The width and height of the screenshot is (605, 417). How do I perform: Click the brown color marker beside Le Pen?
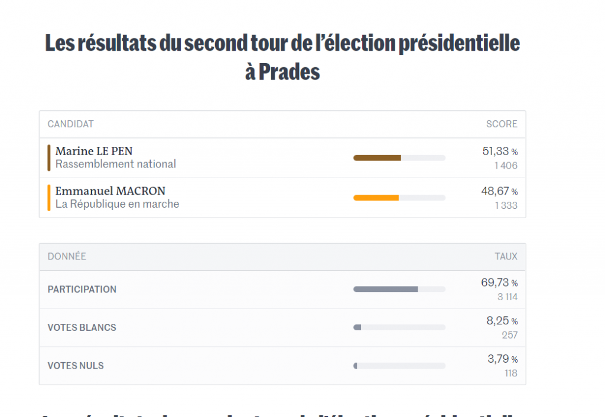(x=49, y=158)
